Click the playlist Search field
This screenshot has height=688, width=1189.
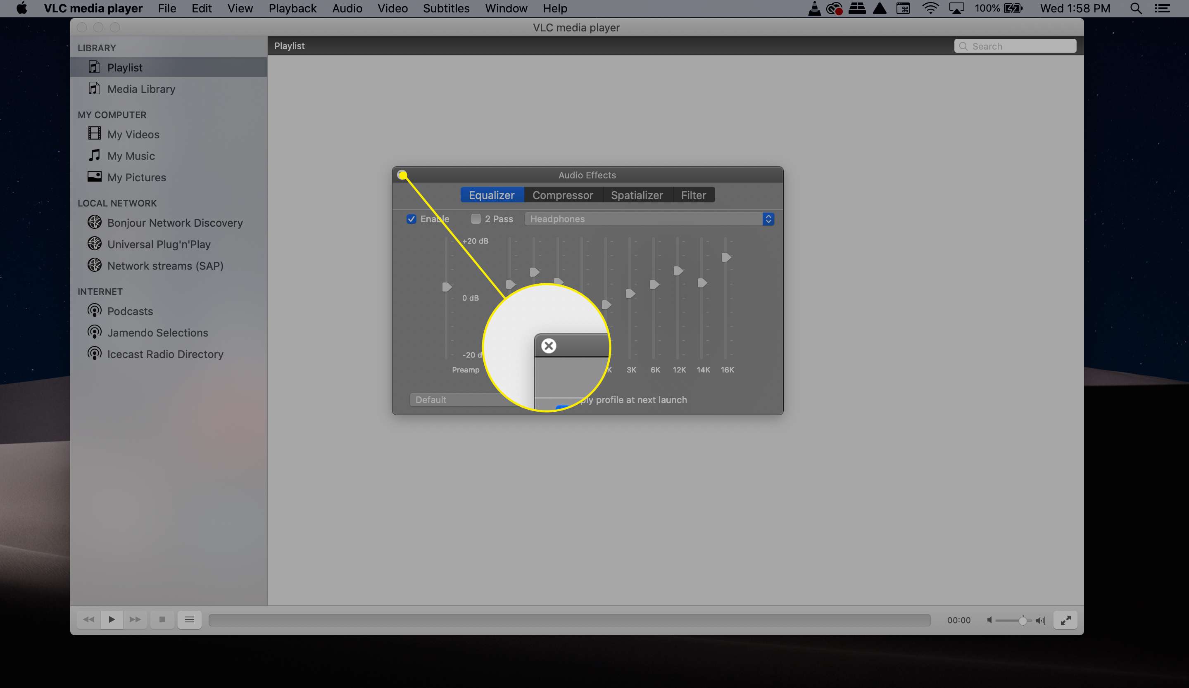point(1015,46)
